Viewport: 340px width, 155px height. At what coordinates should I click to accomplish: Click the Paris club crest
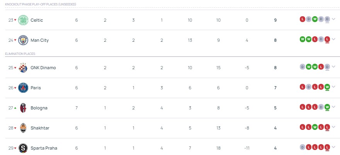point(24,88)
